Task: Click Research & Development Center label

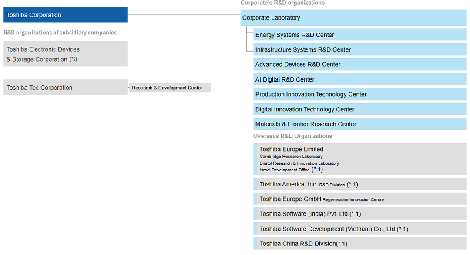Action: pos(170,88)
